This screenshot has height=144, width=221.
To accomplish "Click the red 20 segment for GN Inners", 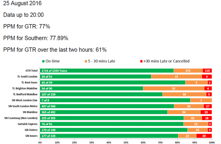I will click(204, 135).
